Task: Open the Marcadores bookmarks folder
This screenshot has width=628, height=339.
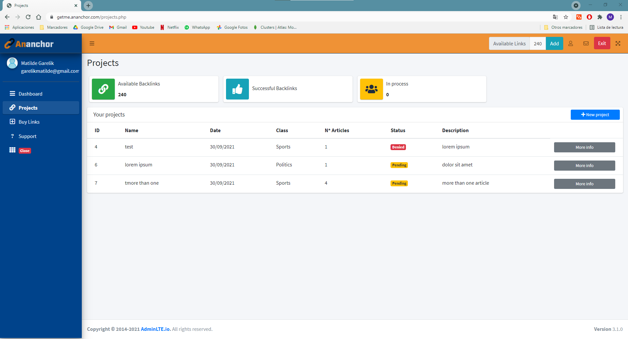Action: click(x=54, y=27)
